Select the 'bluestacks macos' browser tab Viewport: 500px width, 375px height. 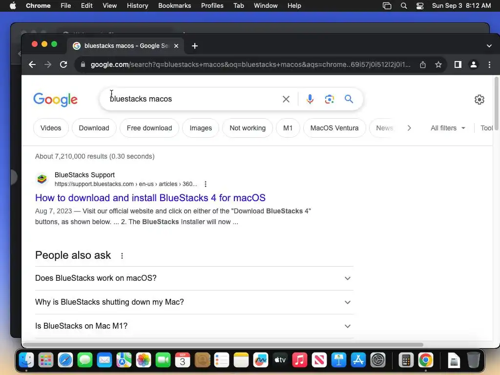(x=126, y=46)
